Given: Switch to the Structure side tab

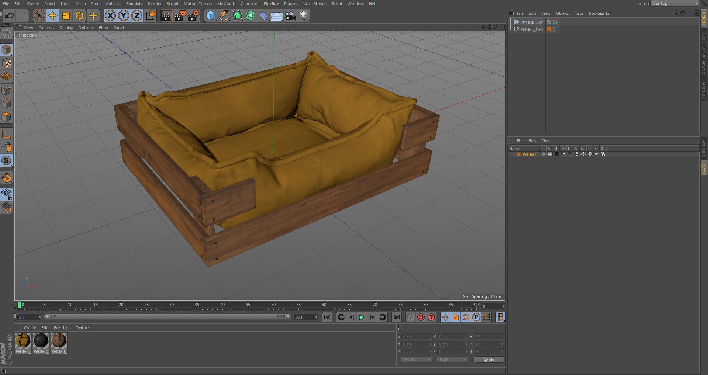Looking at the screenshot, I should (x=704, y=90).
